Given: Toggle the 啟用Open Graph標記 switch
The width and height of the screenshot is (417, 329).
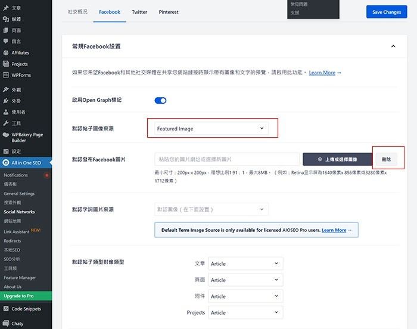Looking at the screenshot, I should pos(160,100).
